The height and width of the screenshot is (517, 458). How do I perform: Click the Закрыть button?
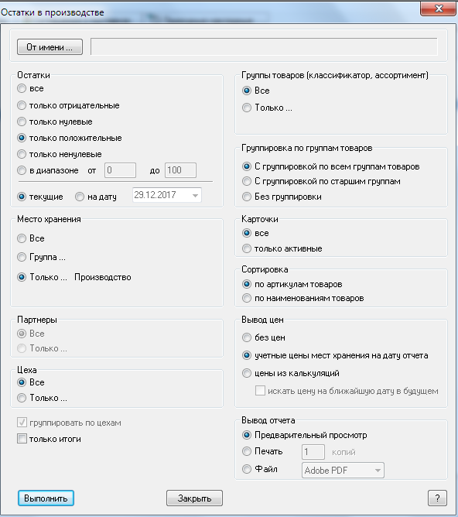pos(194,498)
